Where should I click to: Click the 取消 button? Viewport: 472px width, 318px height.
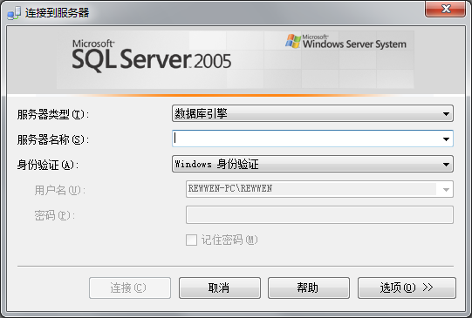point(220,288)
